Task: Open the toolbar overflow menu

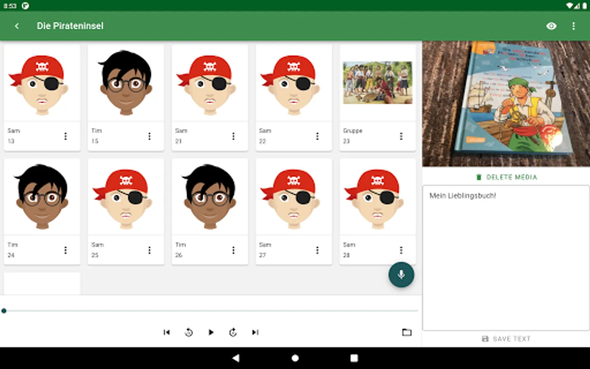Action: tap(574, 26)
